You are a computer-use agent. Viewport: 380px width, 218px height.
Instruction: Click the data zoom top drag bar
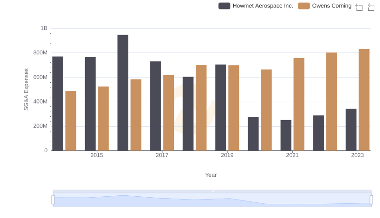(x=212, y=191)
